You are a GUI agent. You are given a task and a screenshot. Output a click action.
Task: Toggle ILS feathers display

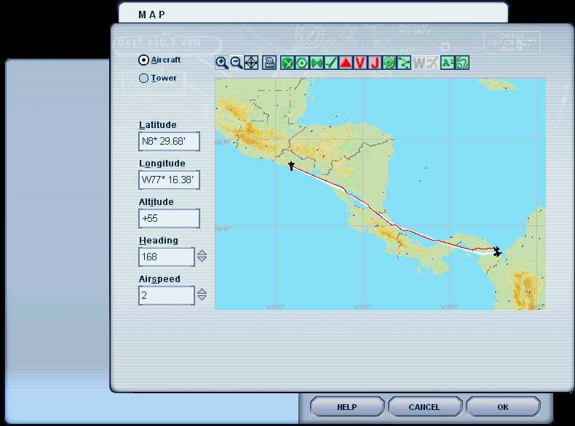click(330, 63)
